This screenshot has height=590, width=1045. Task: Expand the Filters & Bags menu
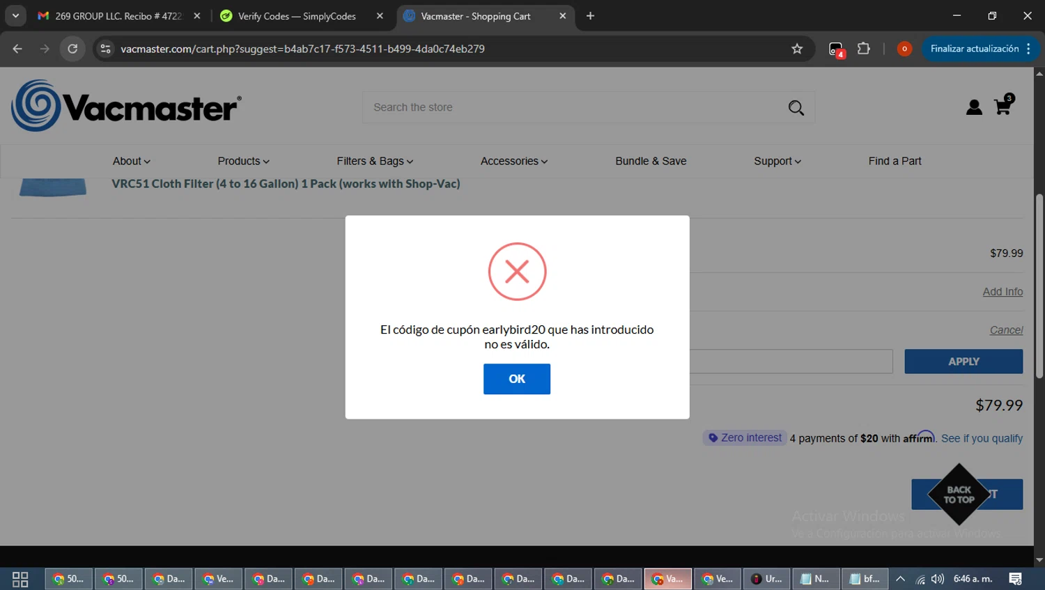375,161
